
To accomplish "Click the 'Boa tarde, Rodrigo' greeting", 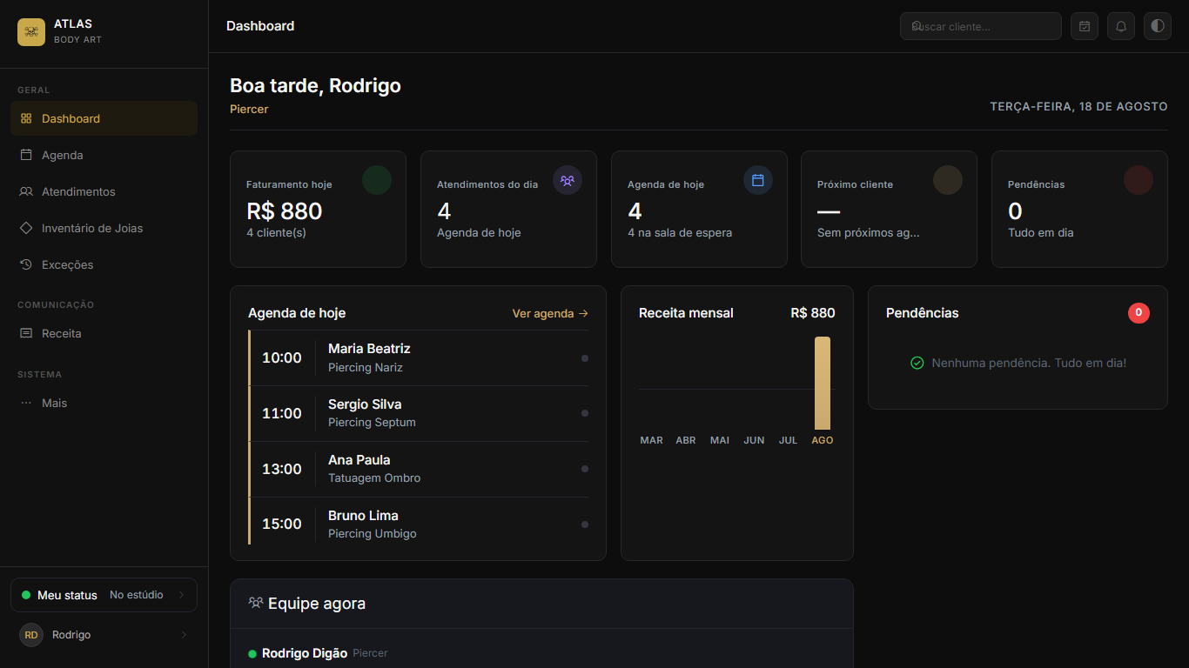I will click(x=315, y=85).
